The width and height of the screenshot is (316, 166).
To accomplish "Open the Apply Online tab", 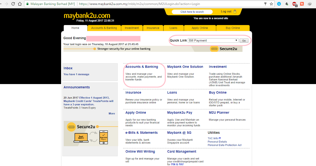I will click(x=200, y=28).
